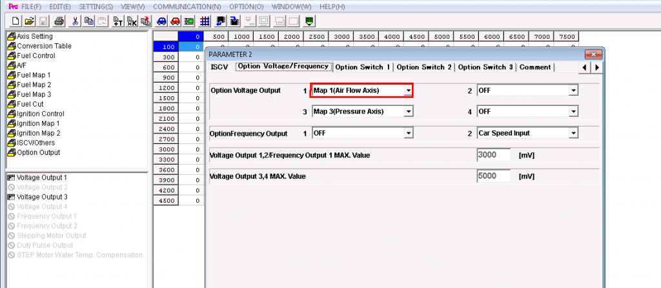Click the Print toolbar icon

pyautogui.click(x=59, y=21)
